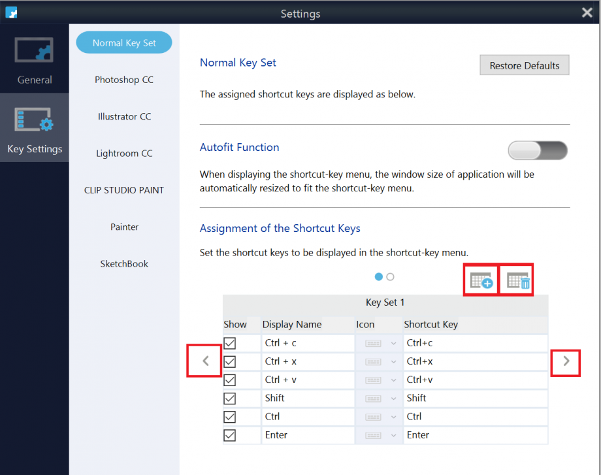Edit display name field 'Ctrl + x'
Image resolution: width=601 pixels, height=475 pixels.
click(308, 361)
